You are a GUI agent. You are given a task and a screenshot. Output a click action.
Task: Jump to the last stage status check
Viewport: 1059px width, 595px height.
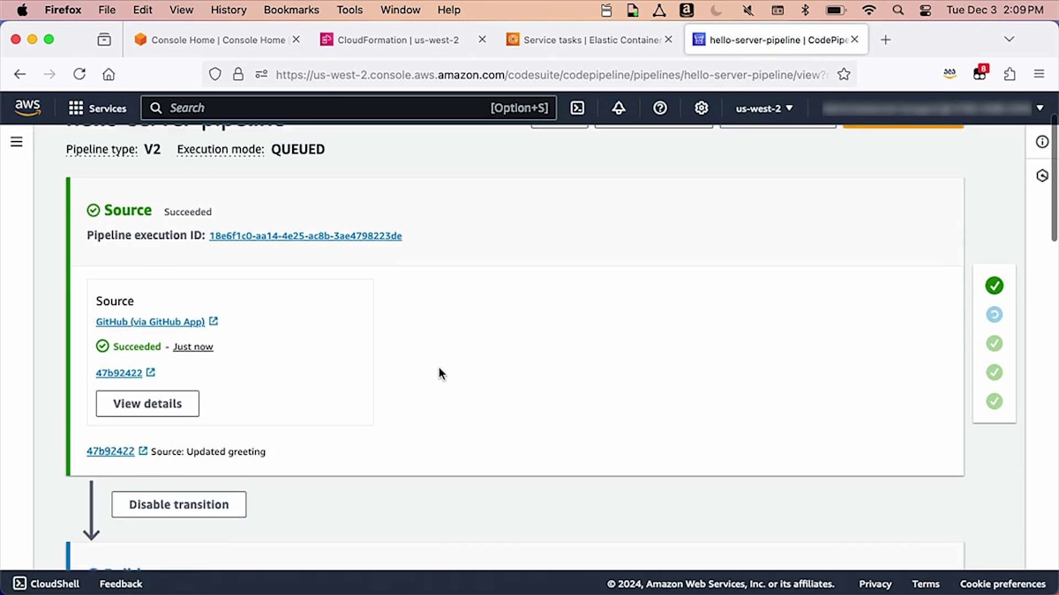[x=995, y=401]
